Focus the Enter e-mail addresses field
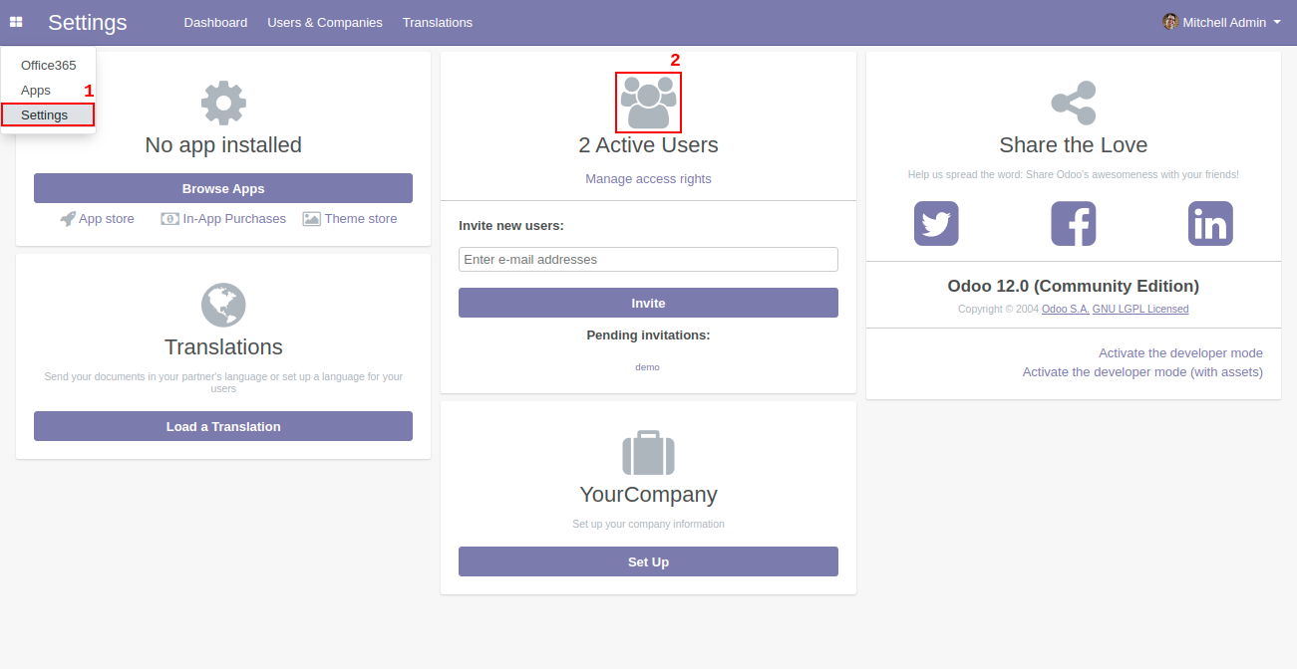 pos(648,260)
